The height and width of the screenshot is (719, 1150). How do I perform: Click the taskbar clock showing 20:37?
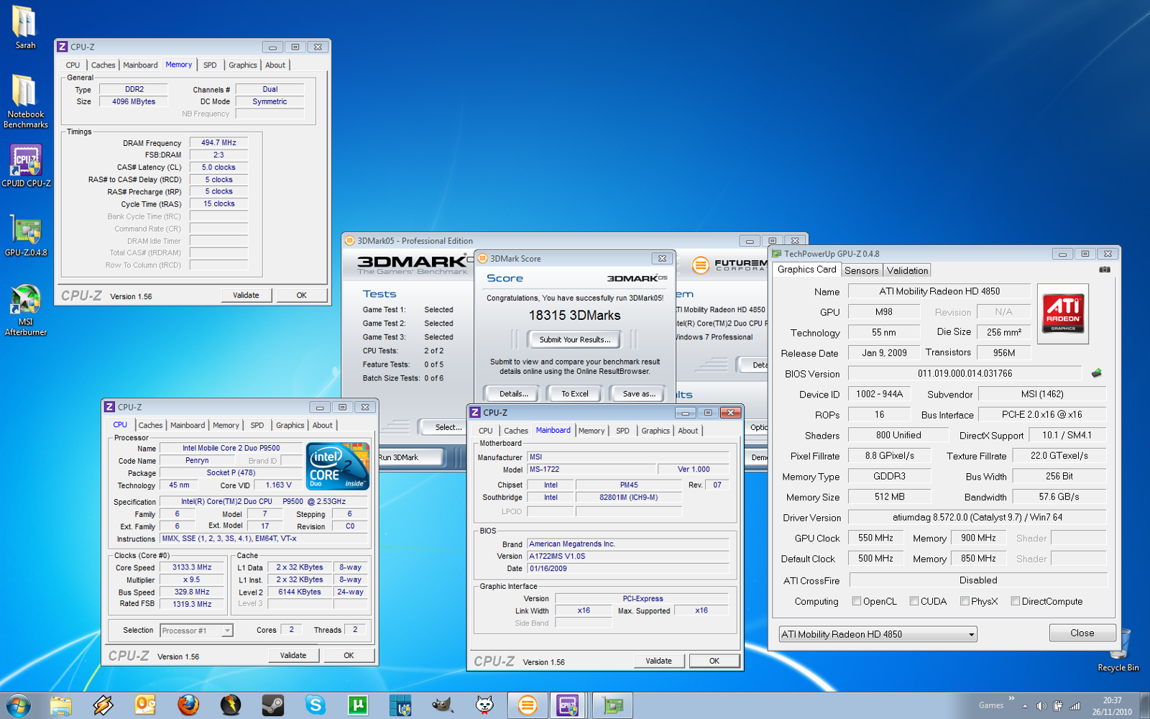pos(1112,705)
